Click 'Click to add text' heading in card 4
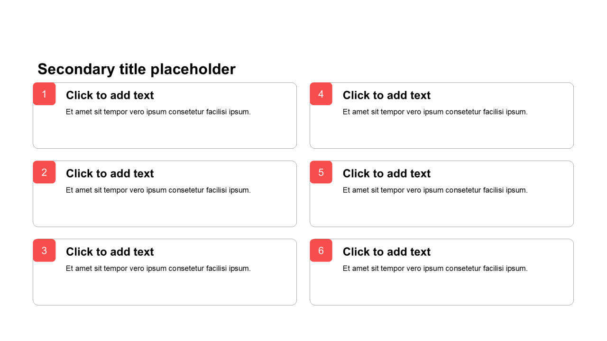The height and width of the screenshot is (341, 607). (x=386, y=95)
